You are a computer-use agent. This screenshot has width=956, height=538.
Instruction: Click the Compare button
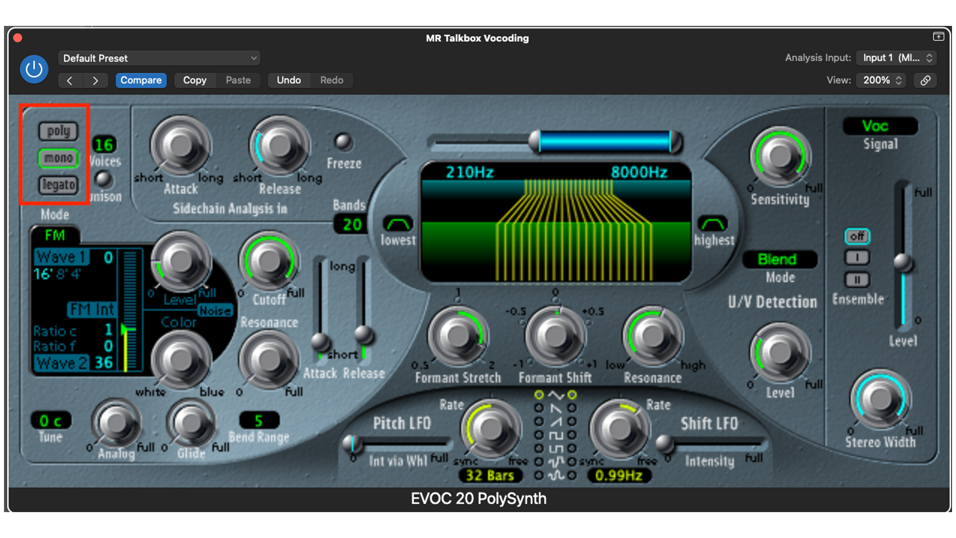tap(141, 80)
